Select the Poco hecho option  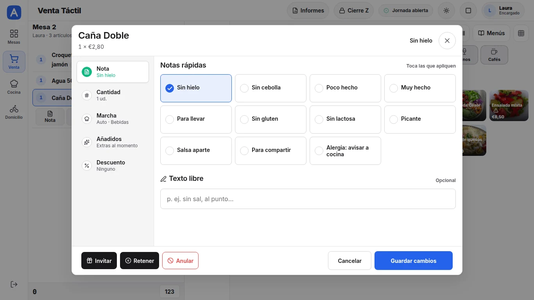pos(345,88)
